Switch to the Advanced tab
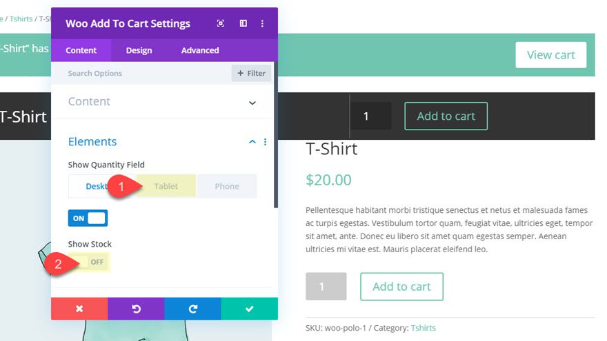Image resolution: width=607 pixels, height=341 pixels. (200, 50)
